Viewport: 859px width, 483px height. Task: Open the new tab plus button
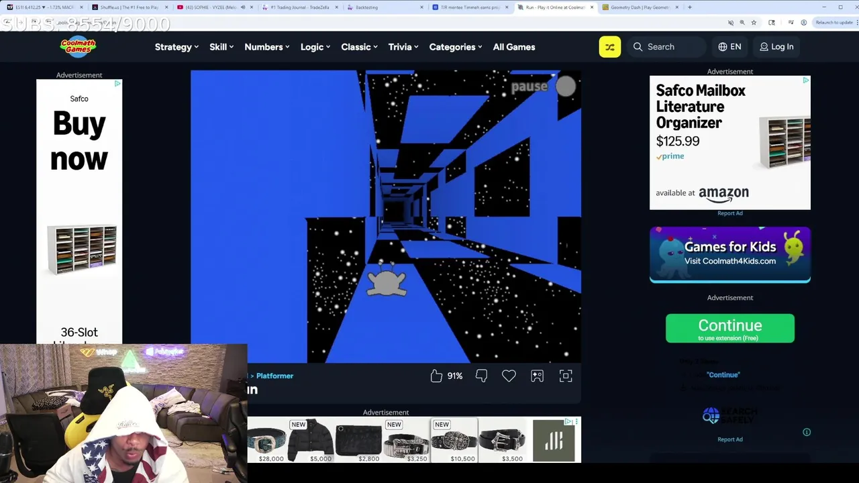click(689, 7)
